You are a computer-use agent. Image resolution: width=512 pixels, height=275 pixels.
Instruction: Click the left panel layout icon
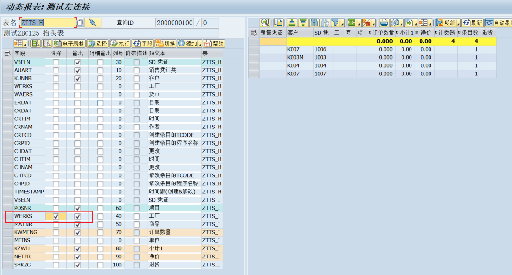[x=18, y=44]
